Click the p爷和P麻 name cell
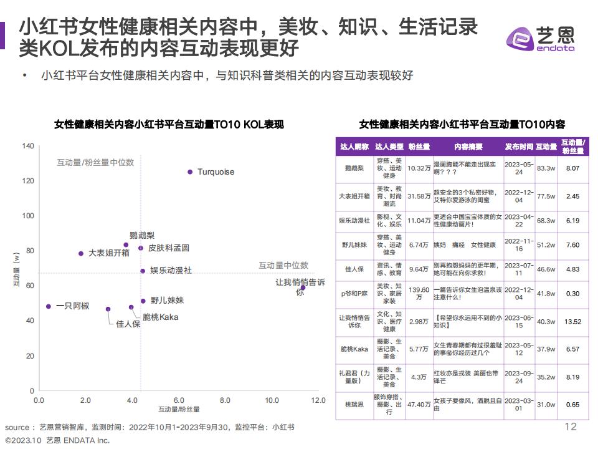The width and height of the screenshot is (598, 449). pos(354,294)
